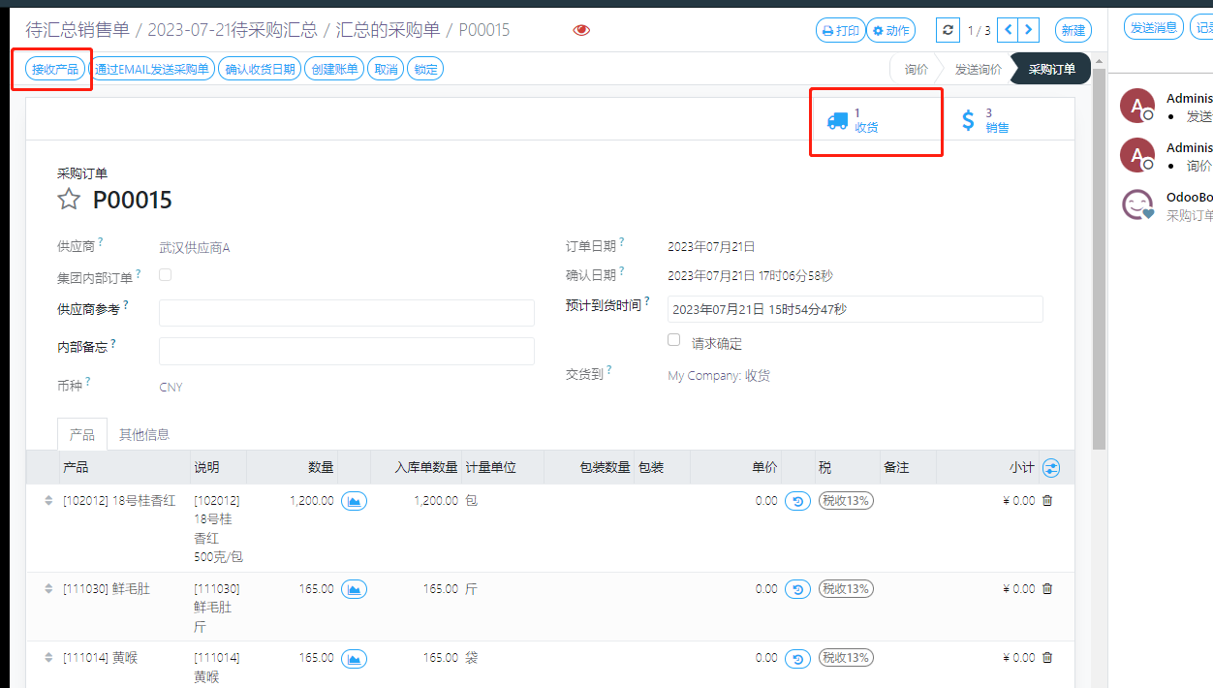Click price history icon for 鲜毛肚 row
1213x688 pixels.
797,589
